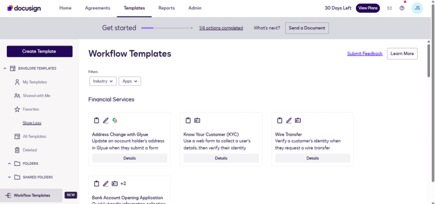Open the 1/4 actions completed link

(x=221, y=28)
